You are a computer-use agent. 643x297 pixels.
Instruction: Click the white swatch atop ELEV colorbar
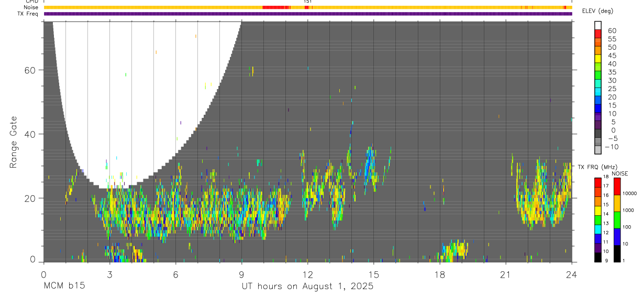tap(598, 25)
